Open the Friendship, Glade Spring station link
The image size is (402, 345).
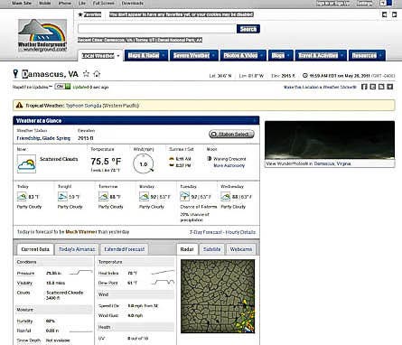[43, 138]
